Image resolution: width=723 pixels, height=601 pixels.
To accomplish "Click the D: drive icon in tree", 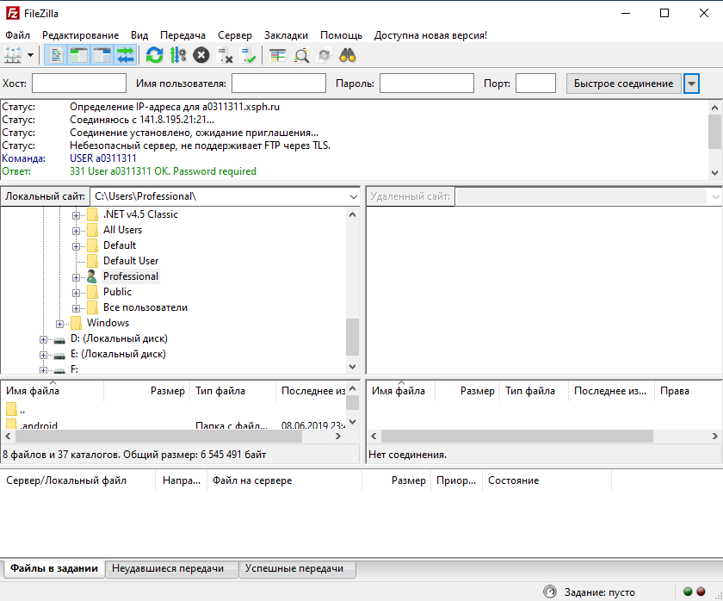I will [59, 340].
